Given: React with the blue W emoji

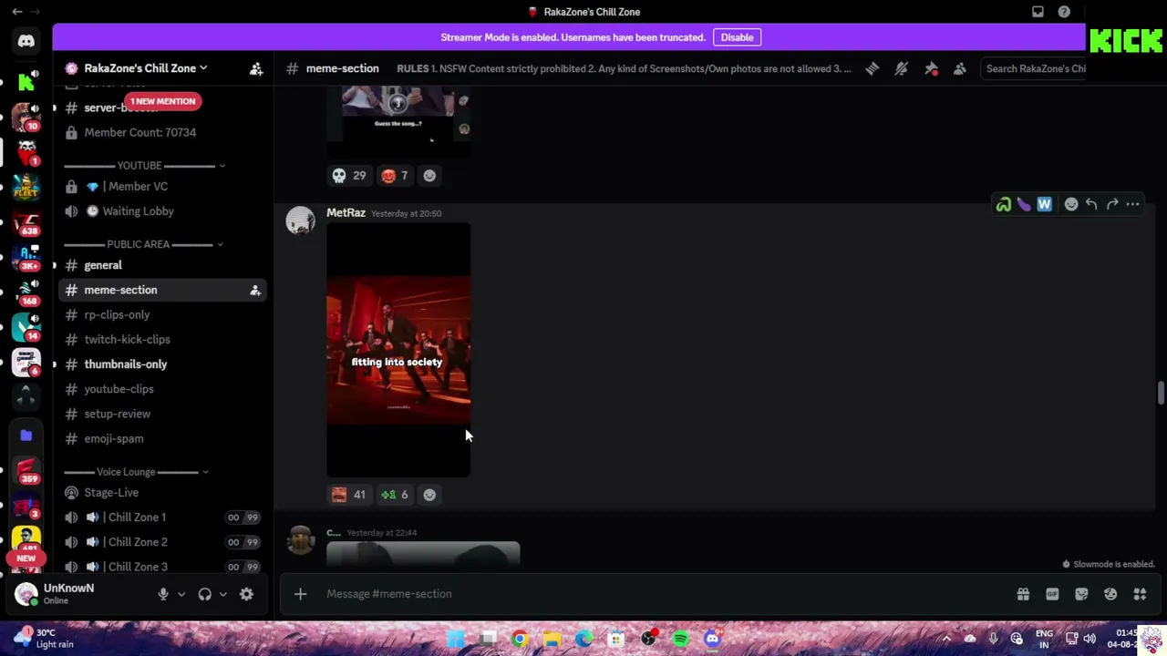Looking at the screenshot, I should [x=1044, y=204].
